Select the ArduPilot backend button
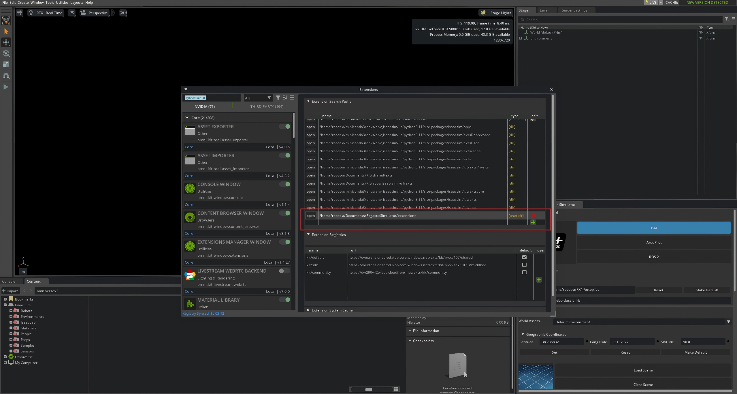 tap(654, 242)
